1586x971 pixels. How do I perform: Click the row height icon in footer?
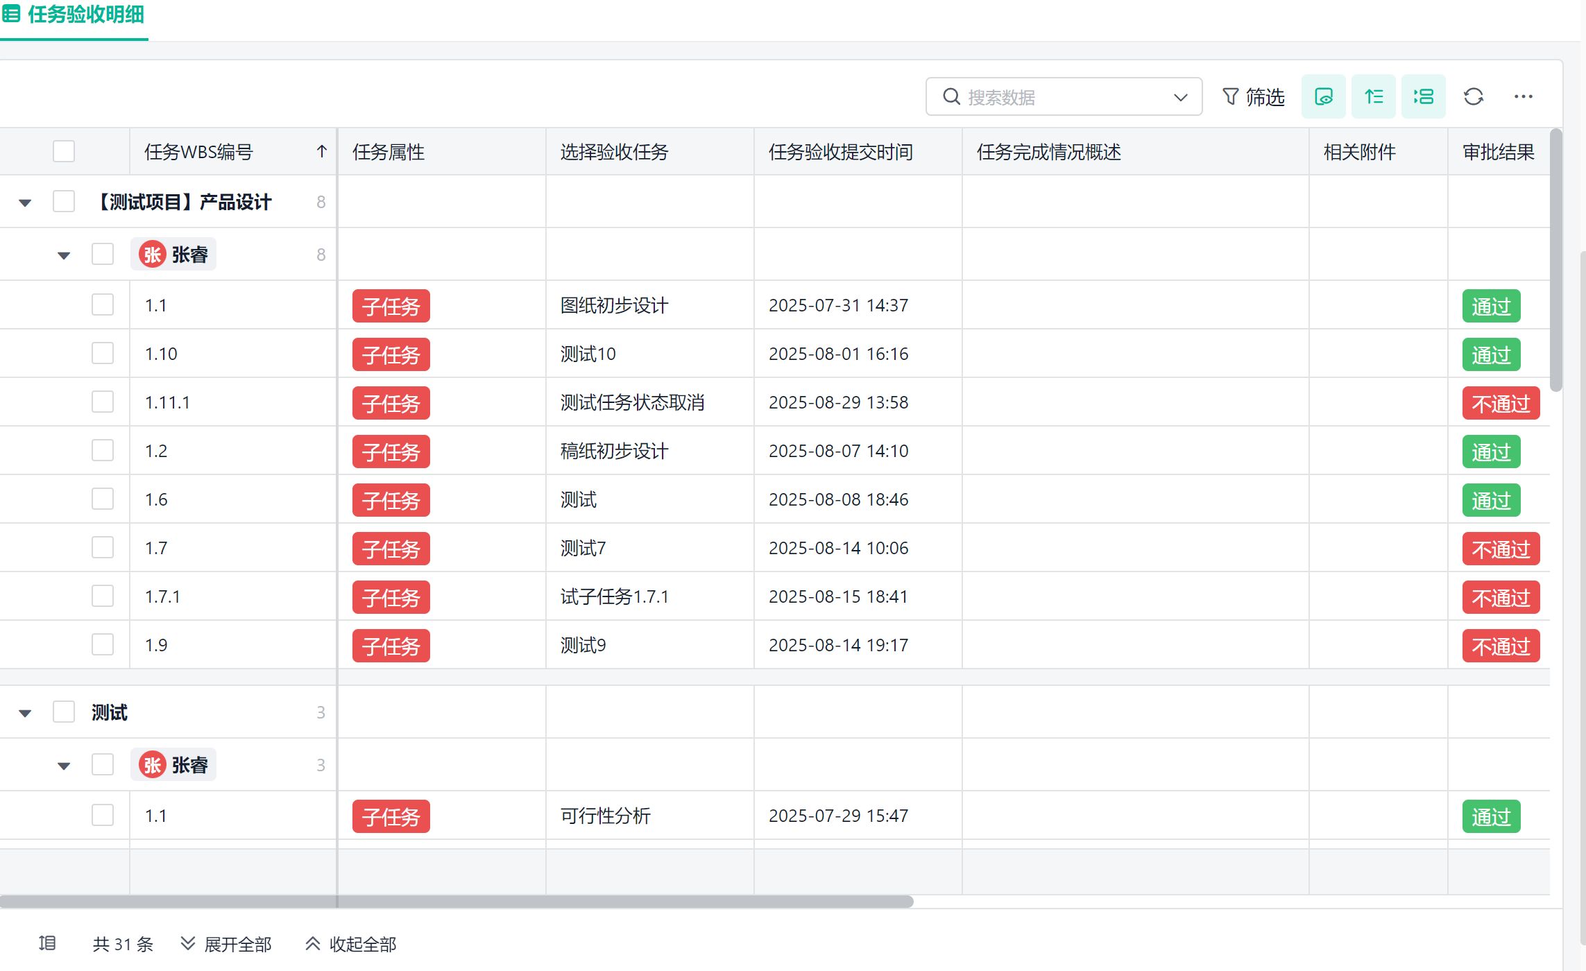point(47,943)
